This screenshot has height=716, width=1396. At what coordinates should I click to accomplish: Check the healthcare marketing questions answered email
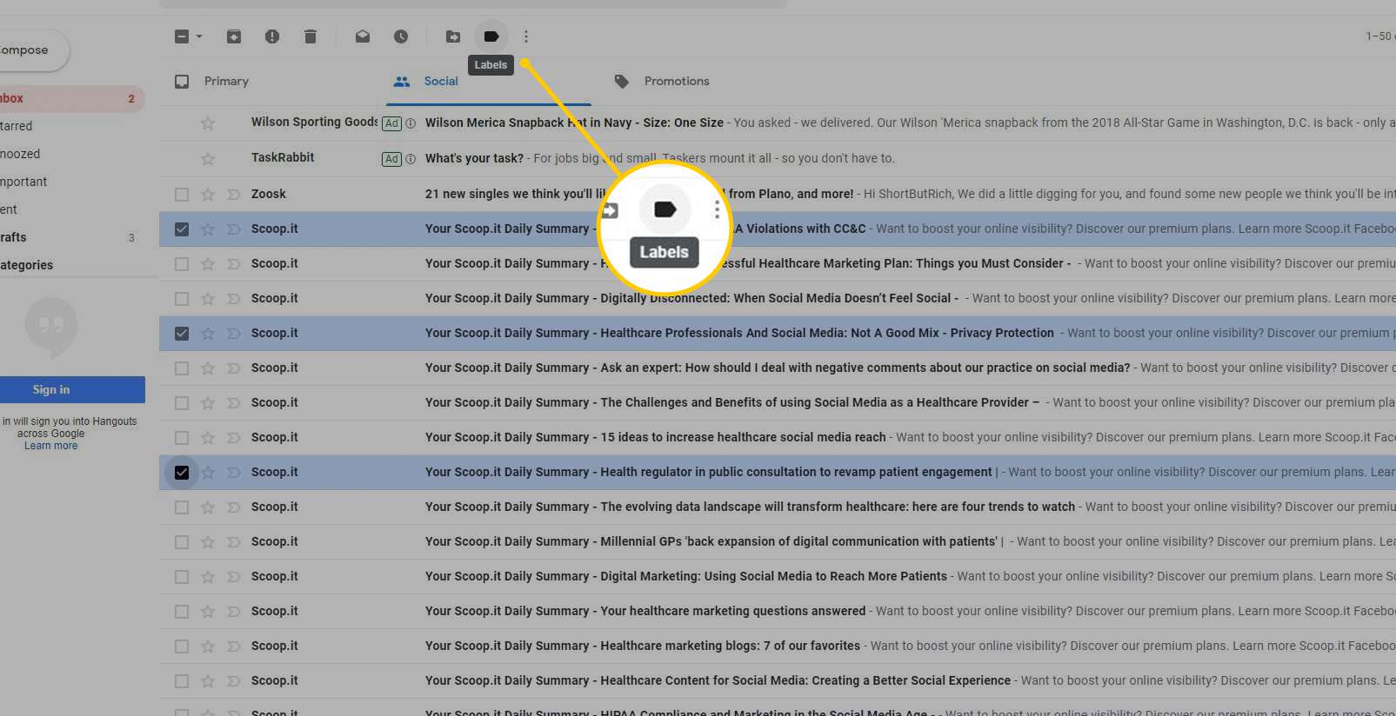(x=182, y=612)
